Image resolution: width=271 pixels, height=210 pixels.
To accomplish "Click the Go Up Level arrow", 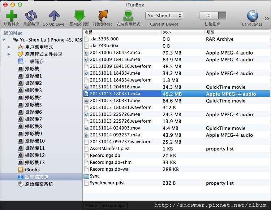I will (x=54, y=16).
